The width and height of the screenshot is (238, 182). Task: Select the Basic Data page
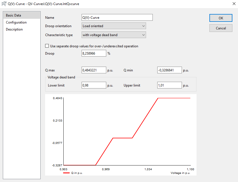(13, 15)
